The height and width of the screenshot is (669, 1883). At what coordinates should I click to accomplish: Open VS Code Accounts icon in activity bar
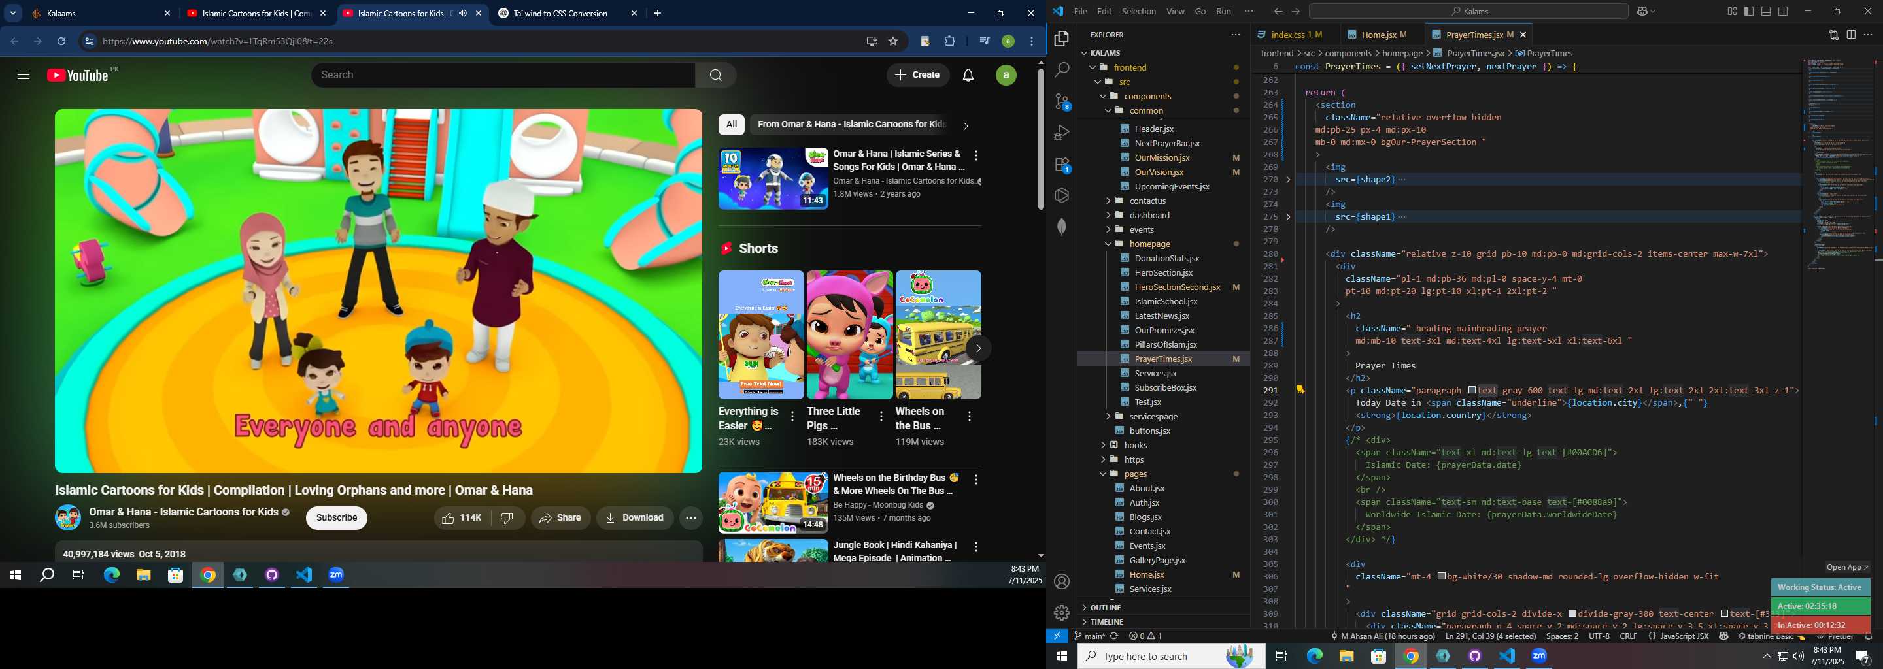(x=1061, y=581)
